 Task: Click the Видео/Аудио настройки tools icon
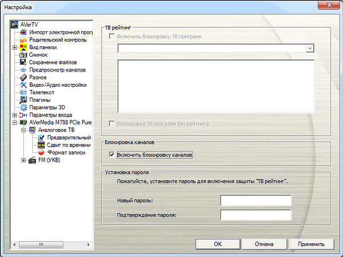coord(23,85)
